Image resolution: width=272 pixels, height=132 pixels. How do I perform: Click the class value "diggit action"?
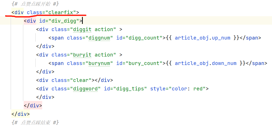pyautogui.click(x=93, y=30)
